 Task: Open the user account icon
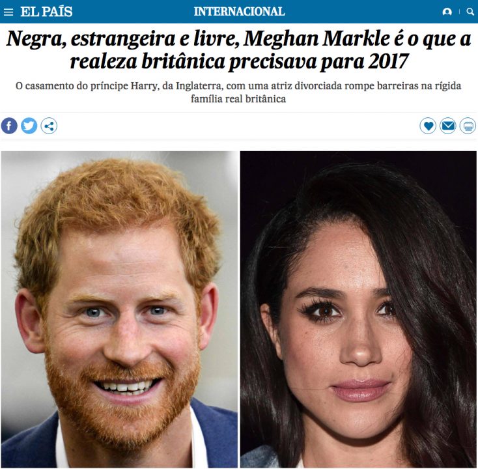(x=447, y=12)
